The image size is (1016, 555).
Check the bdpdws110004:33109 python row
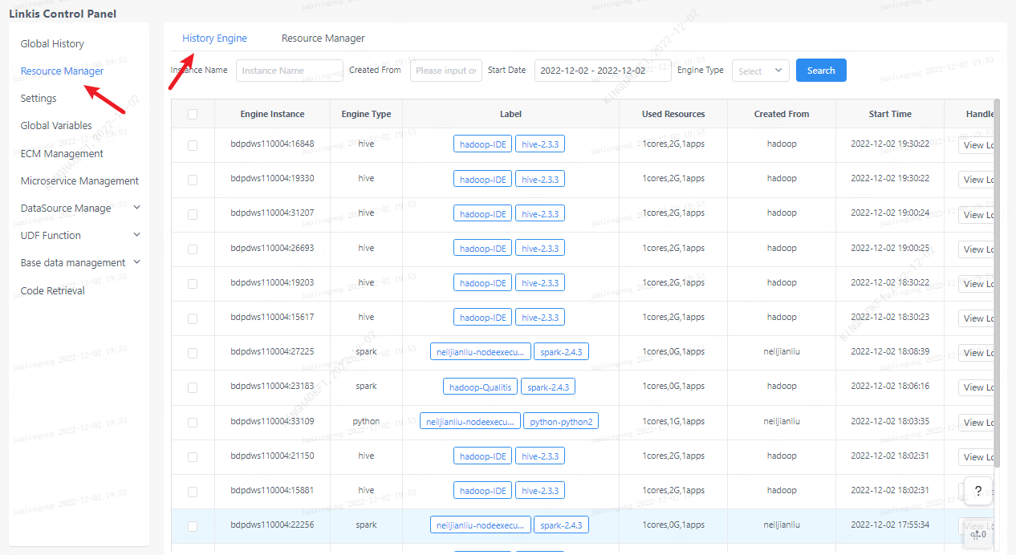click(193, 422)
